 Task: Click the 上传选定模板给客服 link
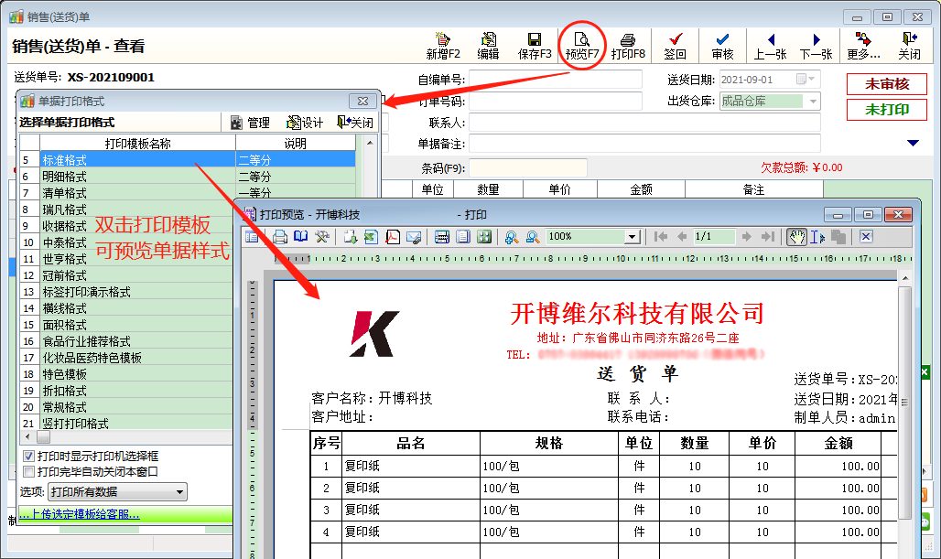click(x=80, y=514)
